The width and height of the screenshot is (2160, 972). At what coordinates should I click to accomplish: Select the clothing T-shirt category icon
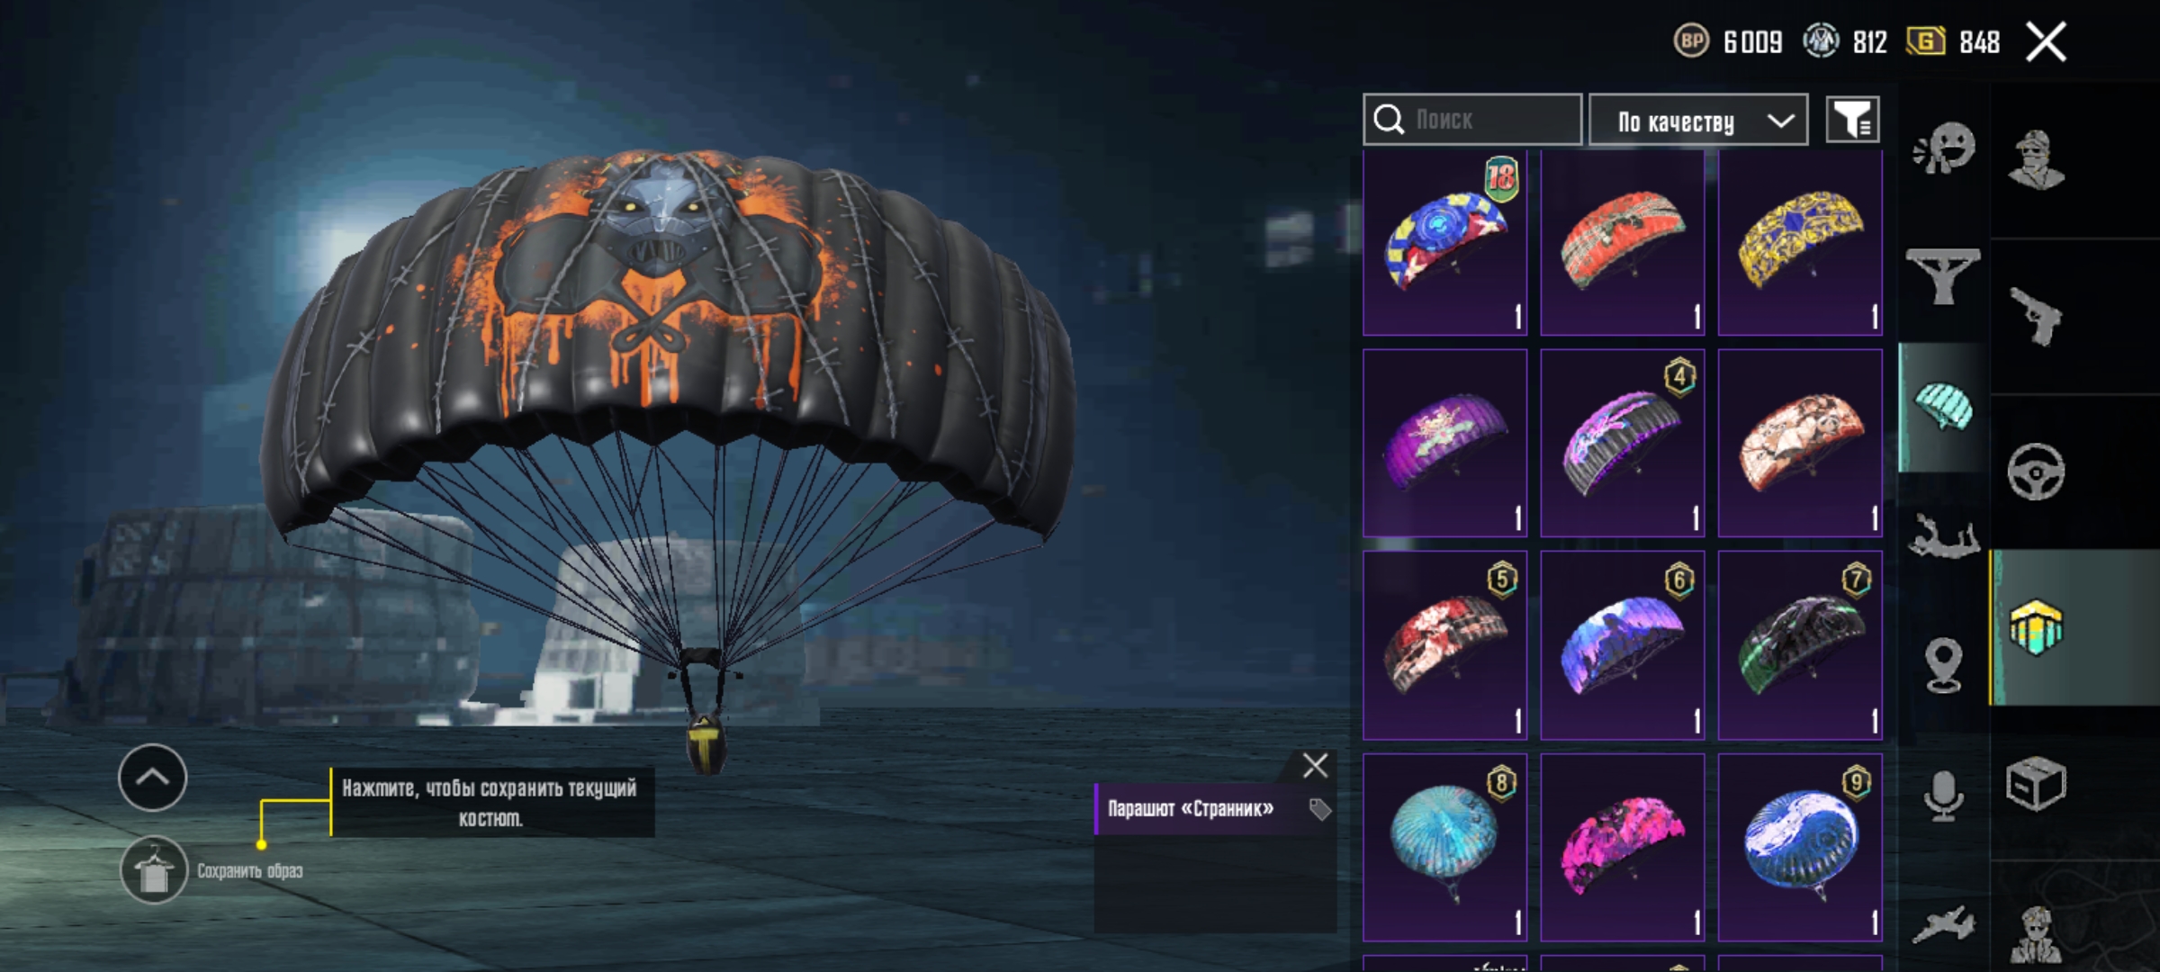pos(1943,276)
